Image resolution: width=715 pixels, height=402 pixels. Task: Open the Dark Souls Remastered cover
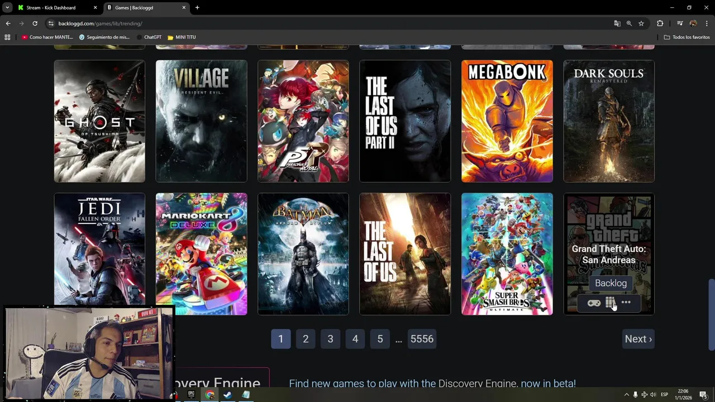click(x=609, y=121)
